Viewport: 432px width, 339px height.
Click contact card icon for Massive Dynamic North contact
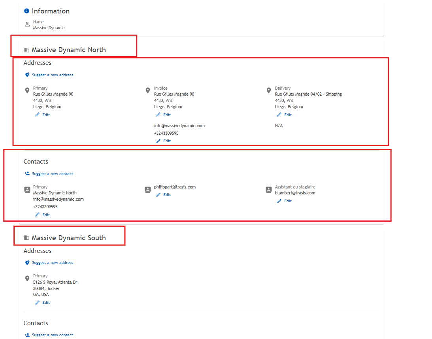[x=27, y=189]
